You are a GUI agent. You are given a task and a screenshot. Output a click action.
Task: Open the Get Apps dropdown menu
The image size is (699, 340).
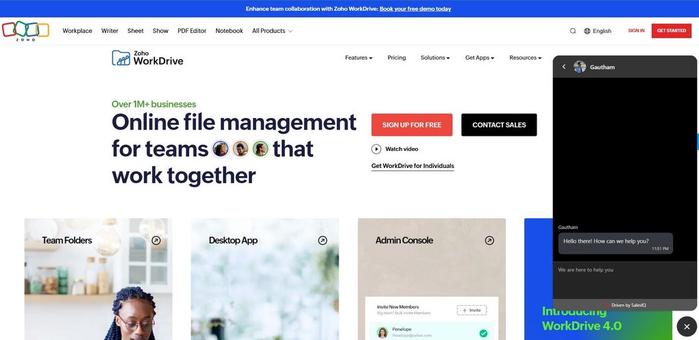[480, 58]
